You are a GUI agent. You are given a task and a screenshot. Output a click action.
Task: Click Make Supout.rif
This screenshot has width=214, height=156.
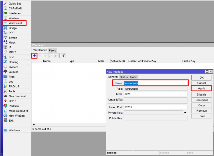[x=18, y=111]
